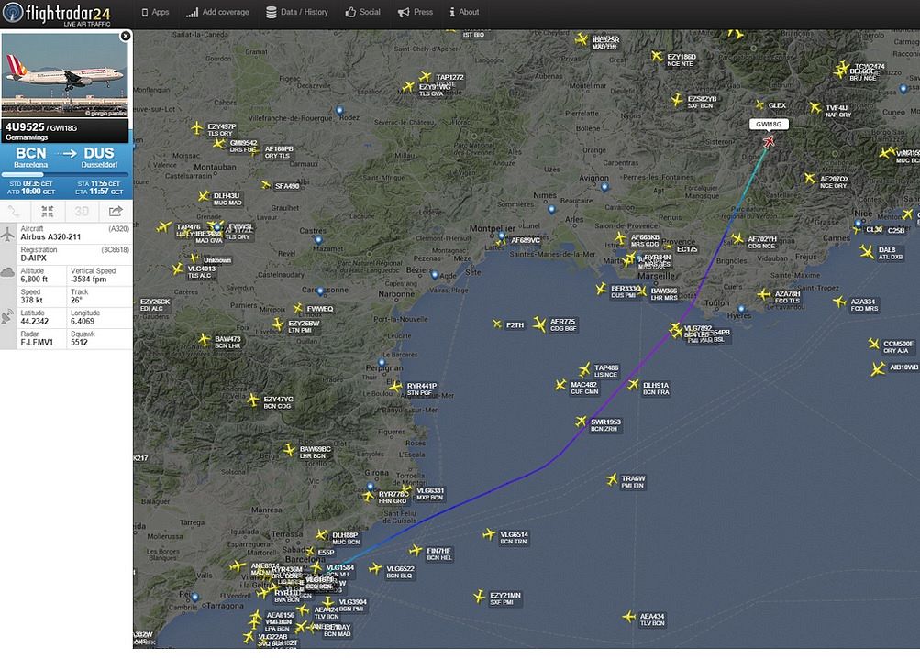Select the TRA6W aircraft icon
The width and height of the screenshot is (920, 658).
click(x=612, y=479)
